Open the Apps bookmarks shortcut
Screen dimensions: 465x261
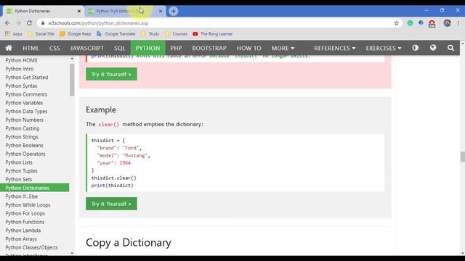click(14, 34)
